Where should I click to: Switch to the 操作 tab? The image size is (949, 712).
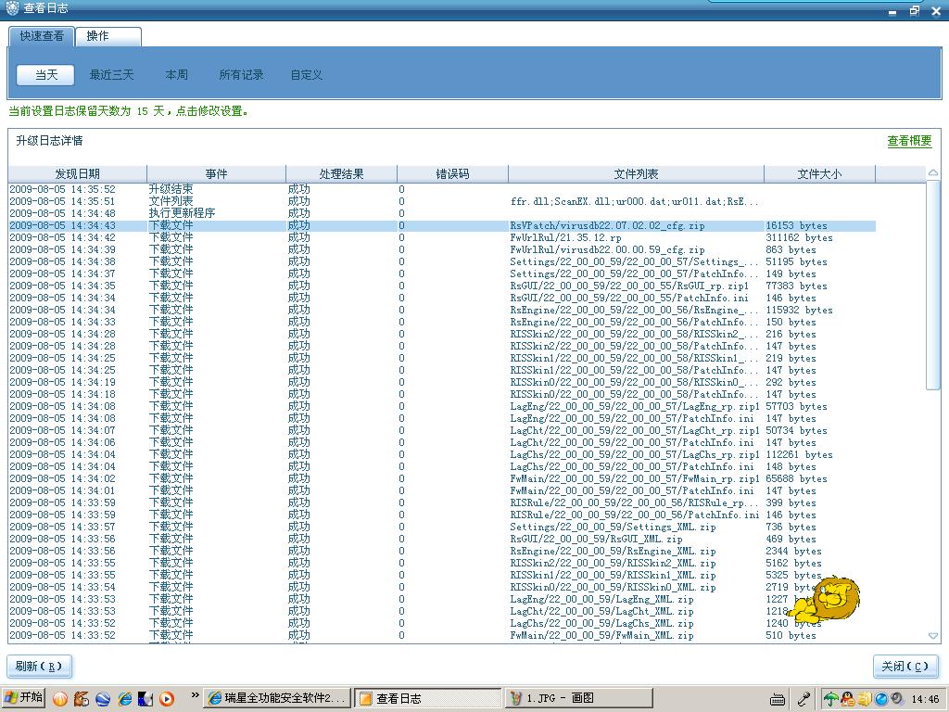click(98, 36)
